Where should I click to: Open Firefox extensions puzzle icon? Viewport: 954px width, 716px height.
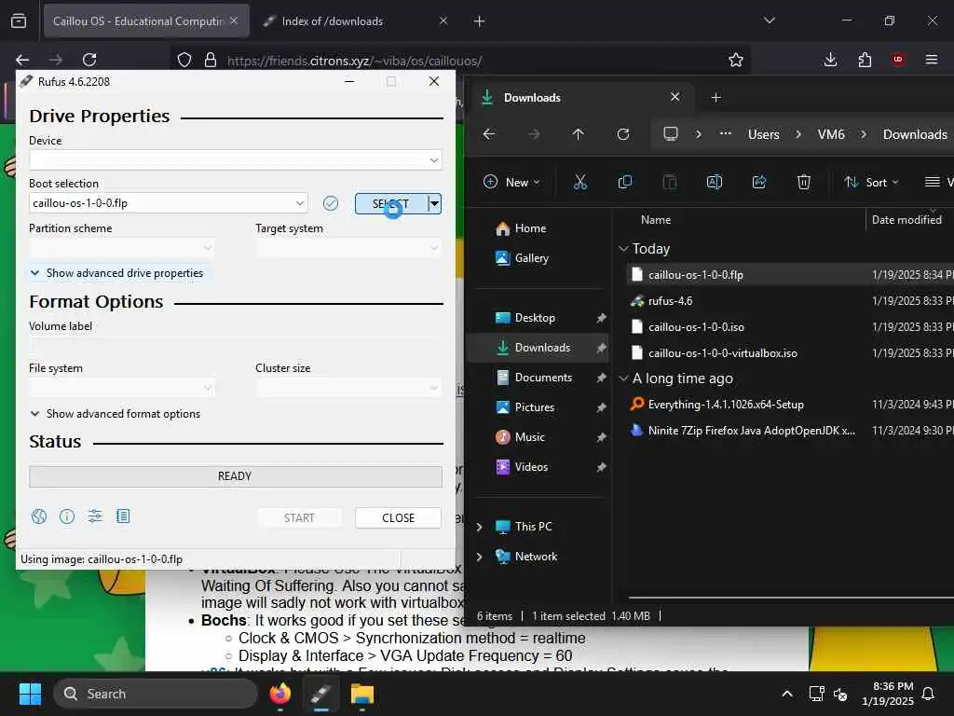point(865,60)
